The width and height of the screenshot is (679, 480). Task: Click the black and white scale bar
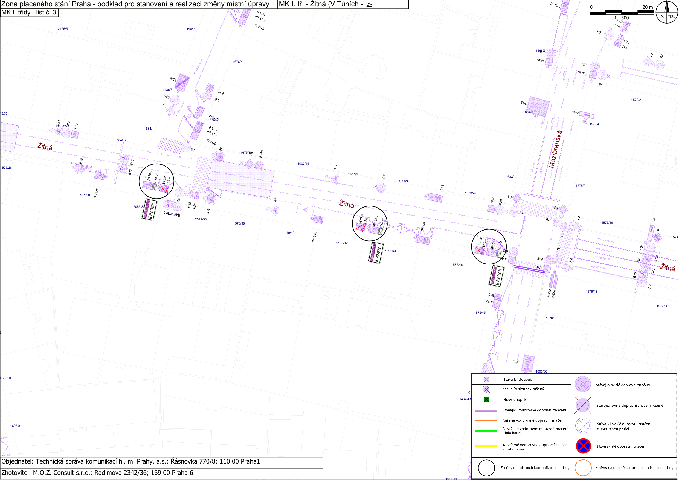(x=622, y=13)
